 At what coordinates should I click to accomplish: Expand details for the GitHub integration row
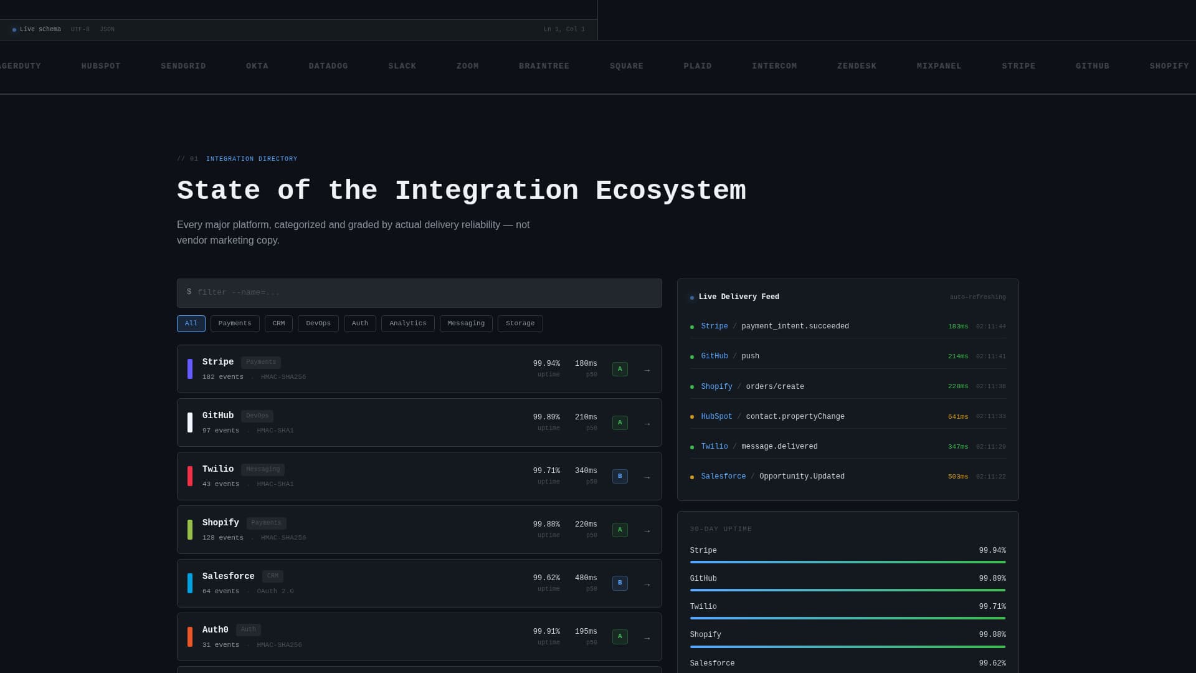(x=419, y=422)
